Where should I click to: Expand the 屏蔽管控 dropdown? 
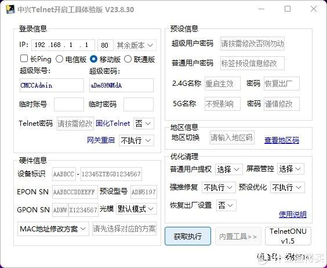(290, 169)
